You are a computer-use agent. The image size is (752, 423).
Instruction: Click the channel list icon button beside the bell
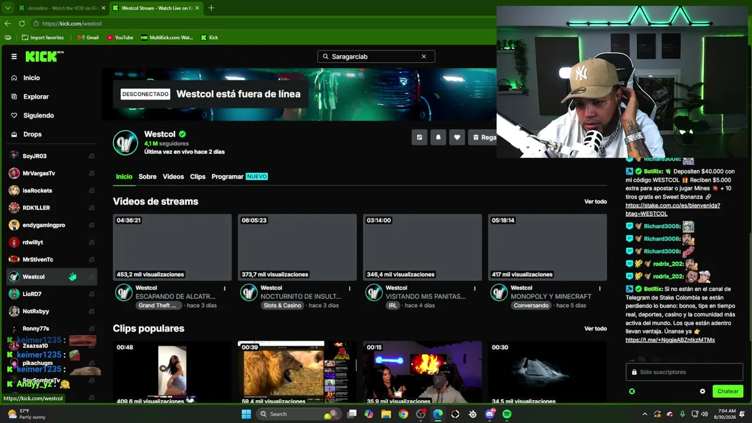(x=419, y=137)
